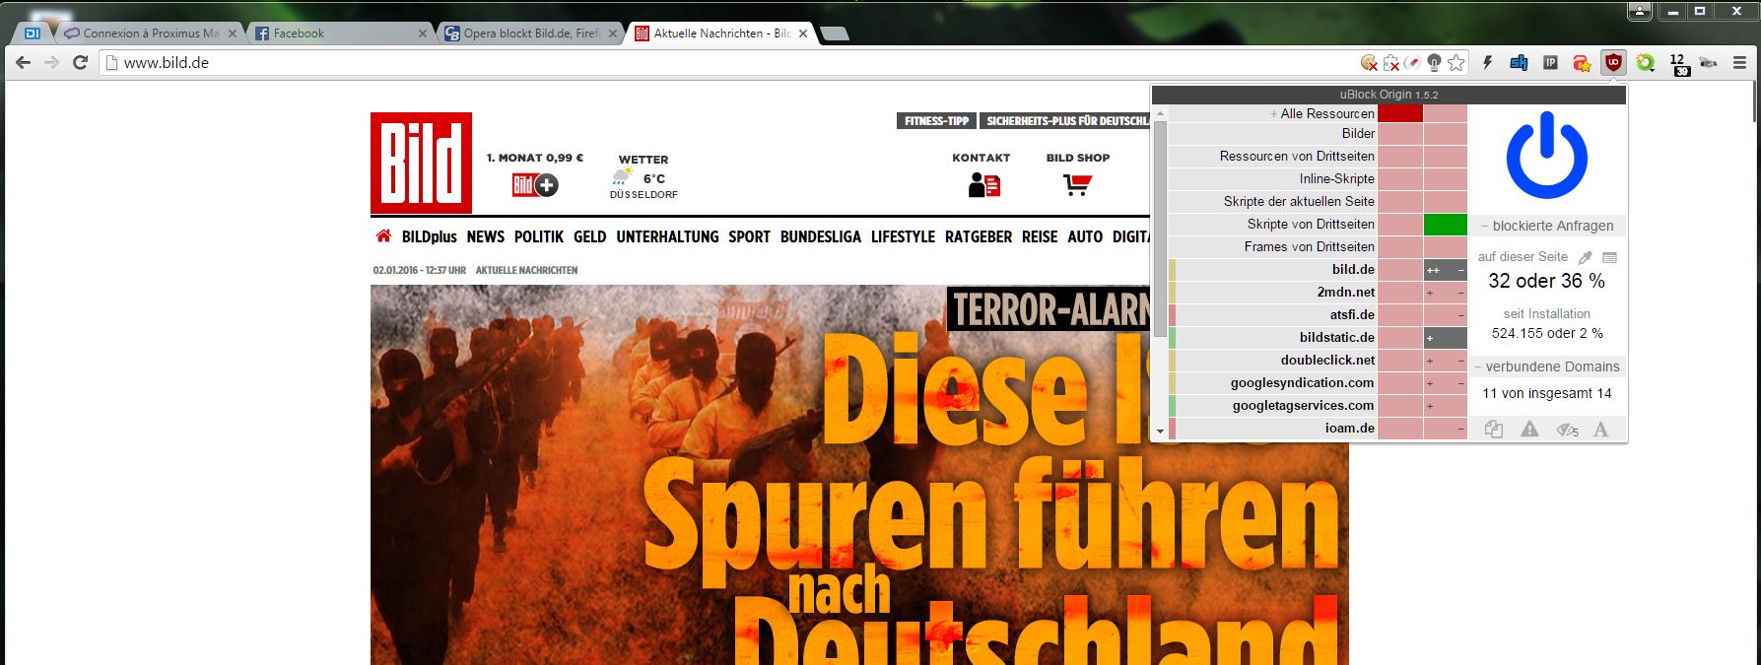Reload the page with the refresh button
This screenshot has width=1761, height=665.
(81, 63)
